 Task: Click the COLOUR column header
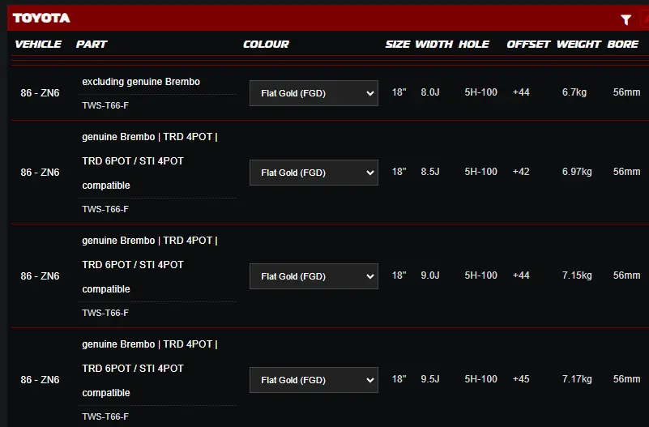coord(266,45)
